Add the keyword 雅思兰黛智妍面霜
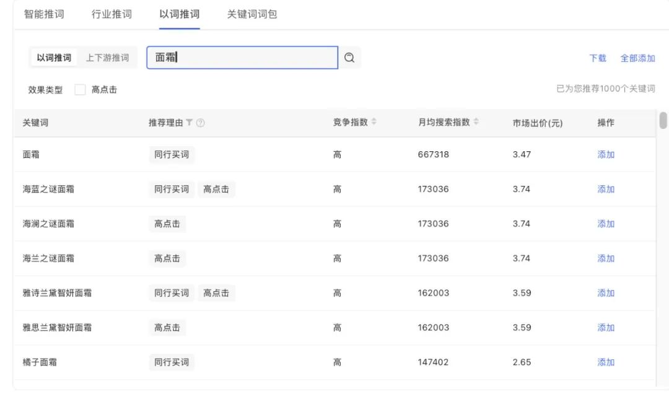The height and width of the screenshot is (404, 669). pos(606,327)
